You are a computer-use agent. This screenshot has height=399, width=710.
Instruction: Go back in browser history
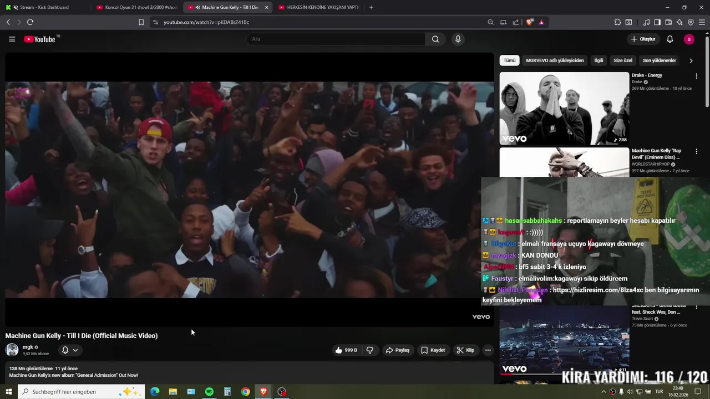point(8,22)
